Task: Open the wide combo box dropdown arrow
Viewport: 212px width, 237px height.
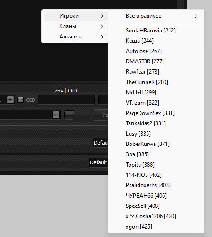Action: pyautogui.click(x=56, y=115)
